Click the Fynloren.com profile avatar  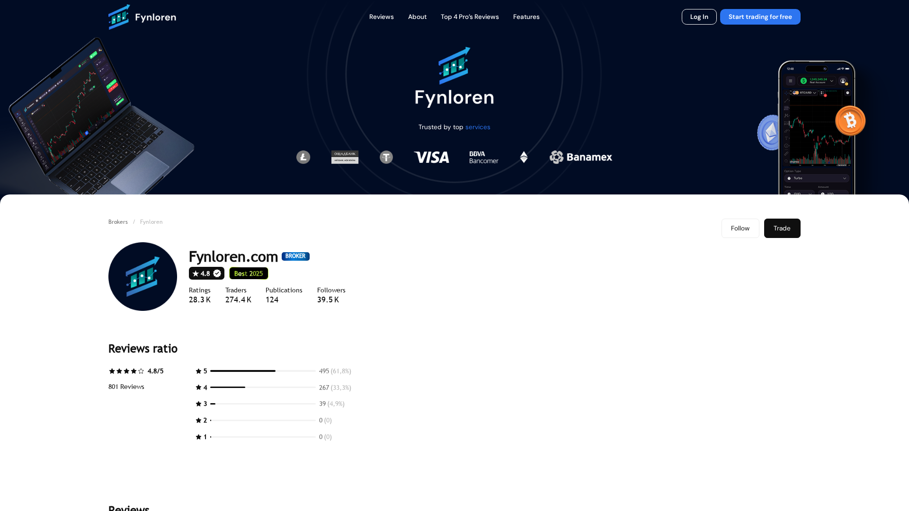(142, 276)
